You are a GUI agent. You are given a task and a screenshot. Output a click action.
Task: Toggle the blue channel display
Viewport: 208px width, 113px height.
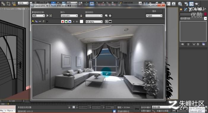click(x=70, y=22)
